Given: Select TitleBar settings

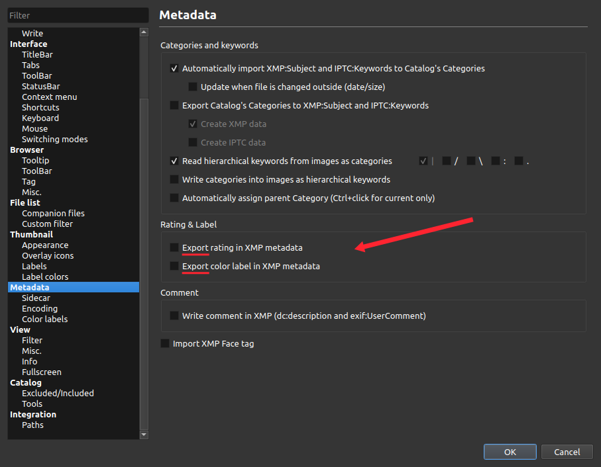Looking at the screenshot, I should (37, 55).
